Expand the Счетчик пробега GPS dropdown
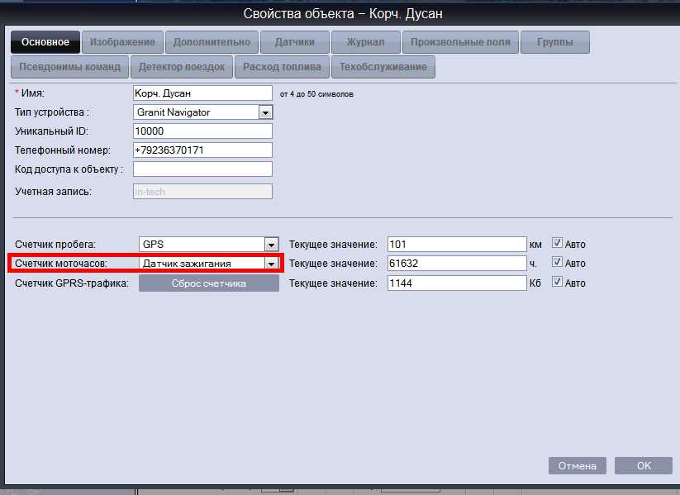Screen dimensions: 680x495 tap(271, 245)
